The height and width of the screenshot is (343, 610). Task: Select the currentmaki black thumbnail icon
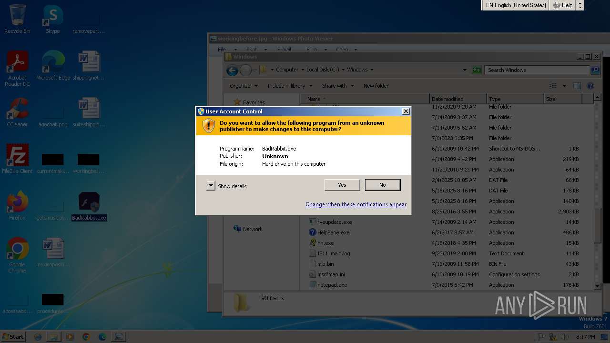53,163
